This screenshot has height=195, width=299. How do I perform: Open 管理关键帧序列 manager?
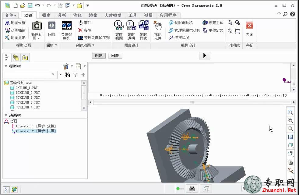click(94, 38)
